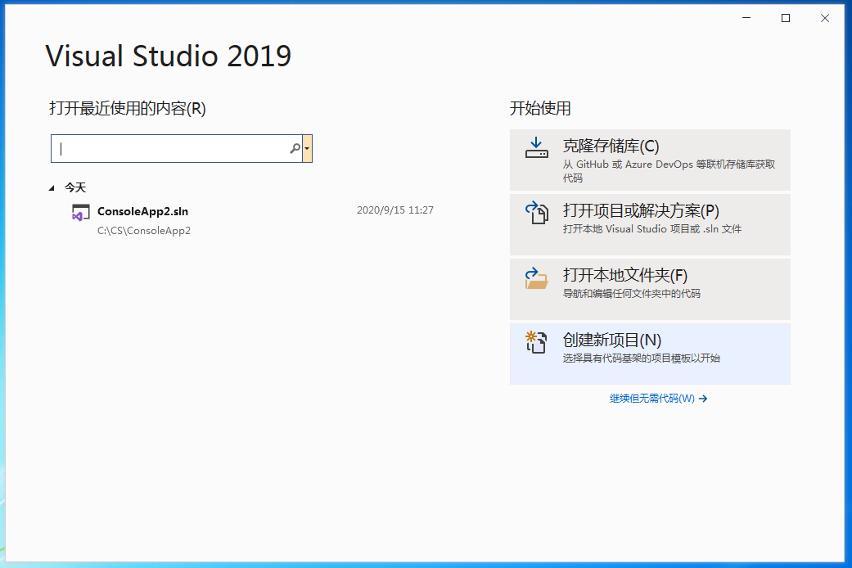Select 创建新项目(N) option
Screen dimensions: 852x568
650,354
